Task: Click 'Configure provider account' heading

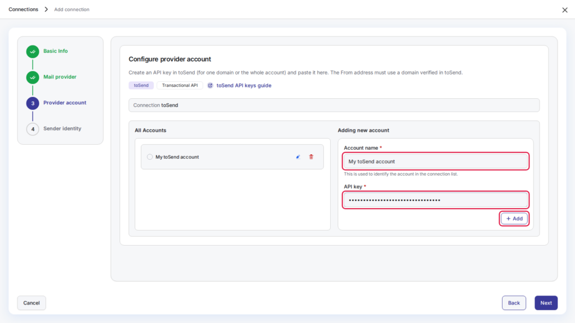Action: (x=170, y=59)
